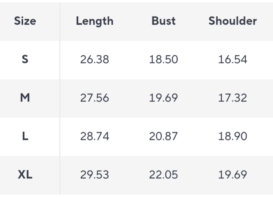Image resolution: width=273 pixels, height=197 pixels.
Task: Click bust value 18.50 for size S
Action: tap(164, 59)
